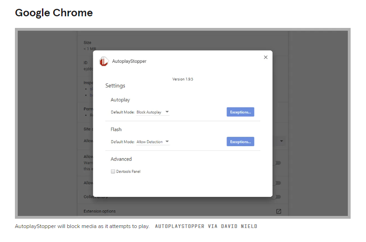The width and height of the screenshot is (366, 242).
Task: Open the Extension options external link icon
Action: [x=278, y=211]
